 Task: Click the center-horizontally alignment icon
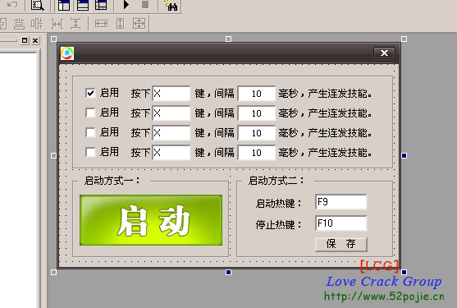pyautogui.click(x=37, y=24)
